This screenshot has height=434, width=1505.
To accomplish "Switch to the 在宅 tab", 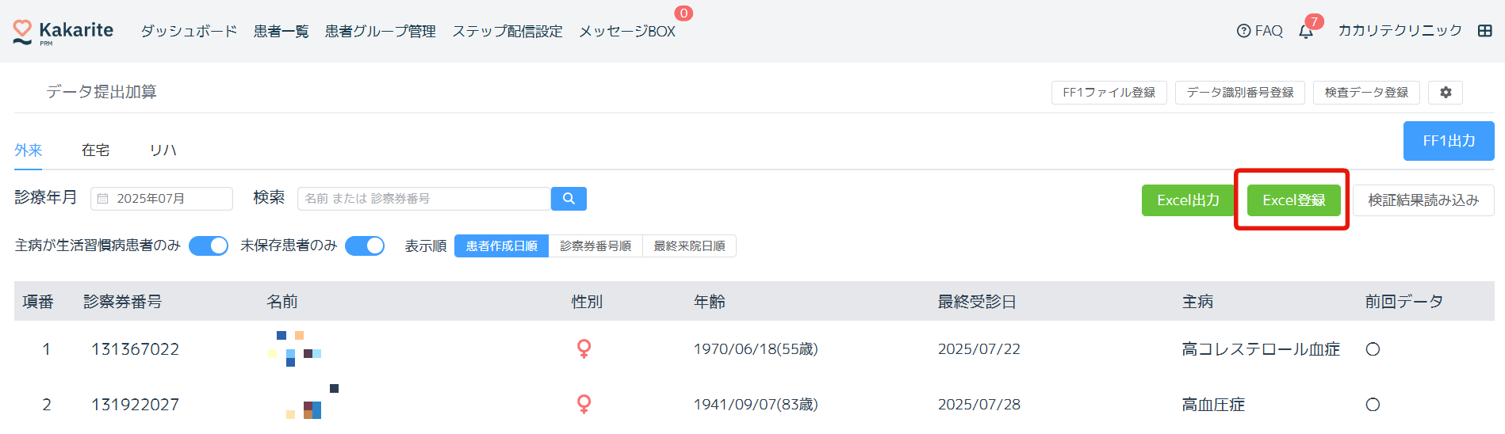I will tap(95, 150).
